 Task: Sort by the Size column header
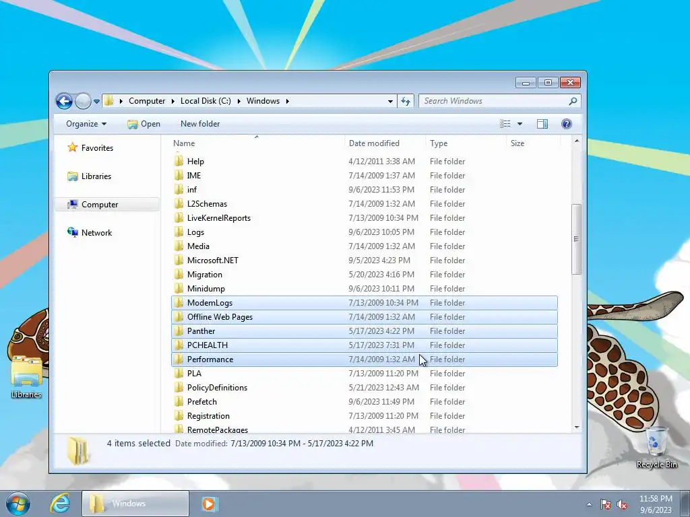tap(534, 143)
